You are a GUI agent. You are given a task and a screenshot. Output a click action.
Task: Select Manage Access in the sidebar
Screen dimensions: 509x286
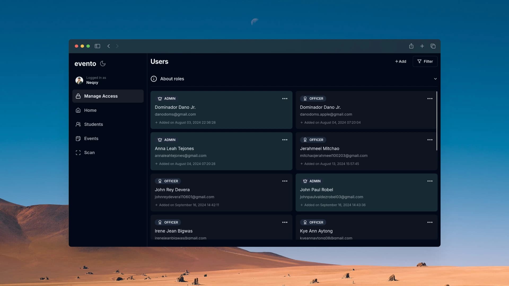pyautogui.click(x=101, y=96)
